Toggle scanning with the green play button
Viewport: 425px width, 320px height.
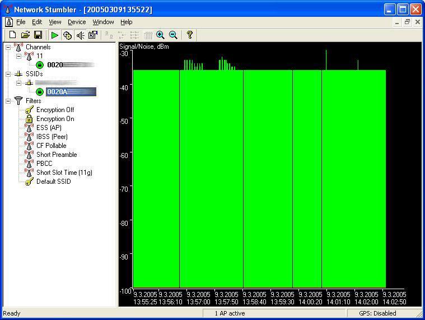[54, 35]
